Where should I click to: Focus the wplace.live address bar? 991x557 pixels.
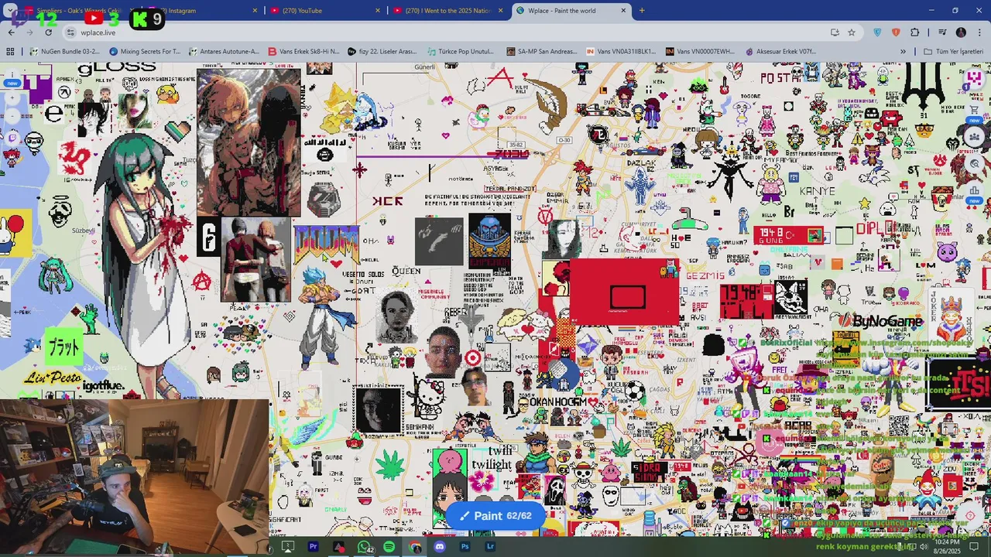tap(449, 32)
